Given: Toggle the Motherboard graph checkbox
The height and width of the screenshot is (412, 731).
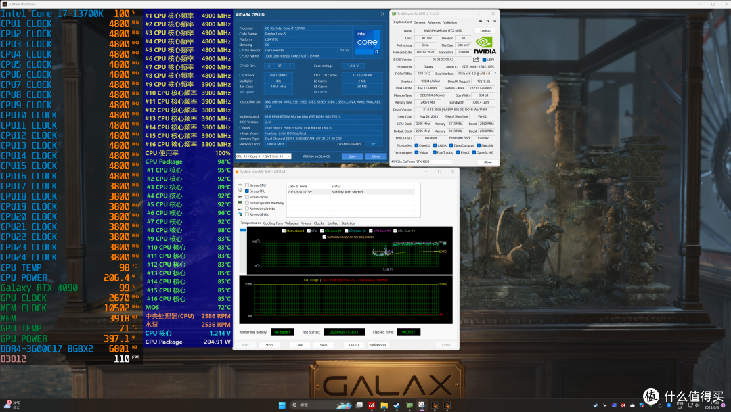Looking at the screenshot, I should click(284, 231).
